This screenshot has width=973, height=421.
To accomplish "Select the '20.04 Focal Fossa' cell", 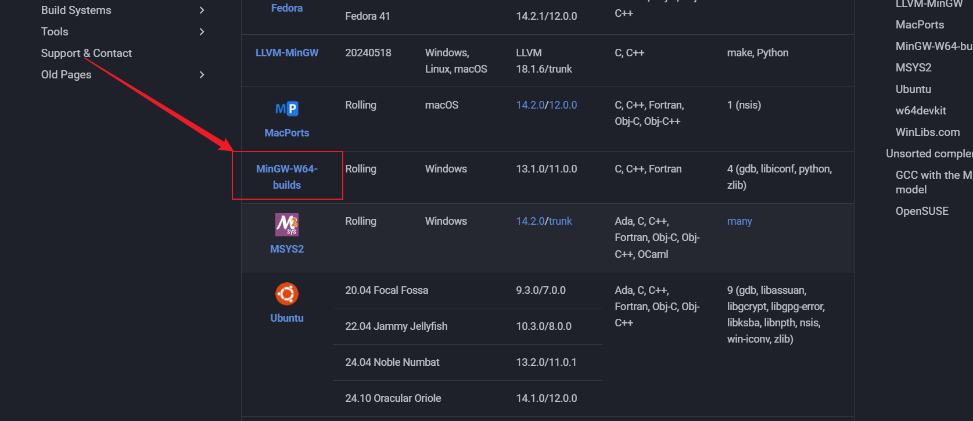I will point(386,290).
